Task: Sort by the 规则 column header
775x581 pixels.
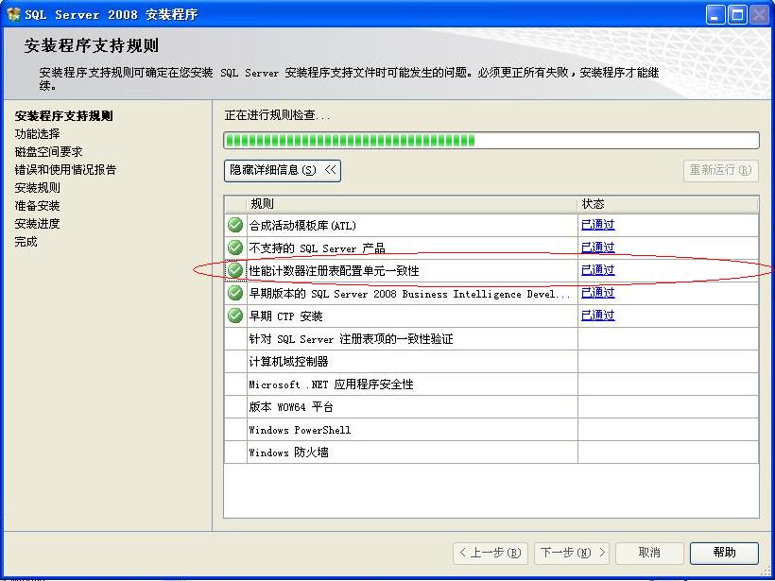Action: (x=412, y=205)
